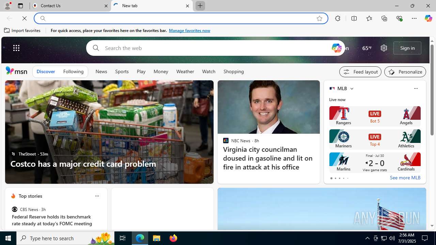Screen dimensions: 436x245
Task: Open the Rangers vs Angels live game
Action: point(375,116)
